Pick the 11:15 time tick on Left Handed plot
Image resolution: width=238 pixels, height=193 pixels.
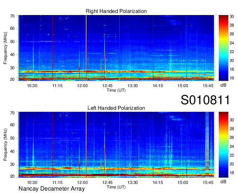point(57,183)
